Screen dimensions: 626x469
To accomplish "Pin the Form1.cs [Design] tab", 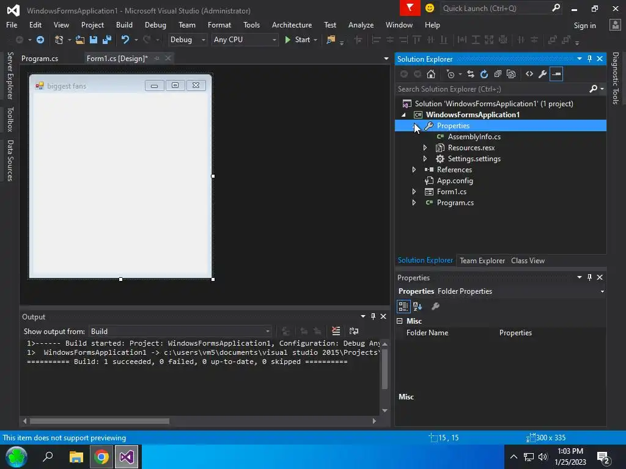I will pyautogui.click(x=157, y=58).
